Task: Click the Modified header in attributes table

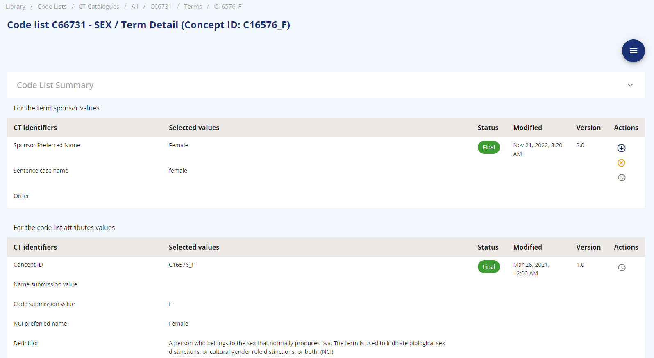Action: (528, 247)
